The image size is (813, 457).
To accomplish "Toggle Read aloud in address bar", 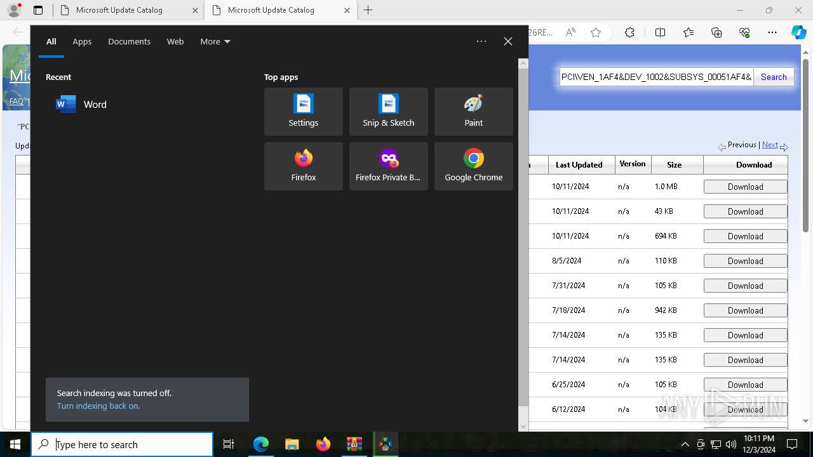I will (x=570, y=33).
